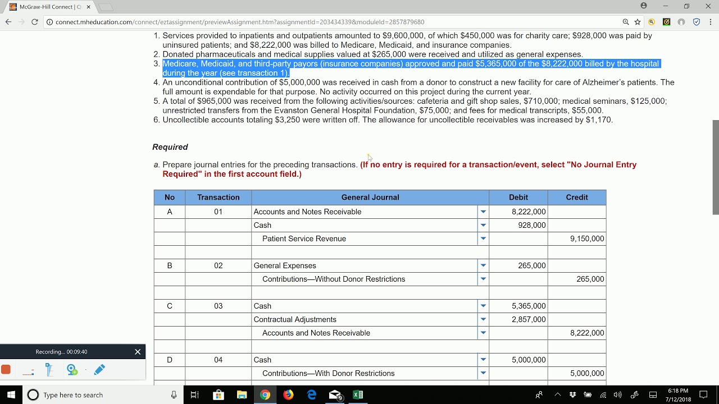Open Microsoft Store from taskbar
This screenshot has width=719, height=404.
pos(219,395)
